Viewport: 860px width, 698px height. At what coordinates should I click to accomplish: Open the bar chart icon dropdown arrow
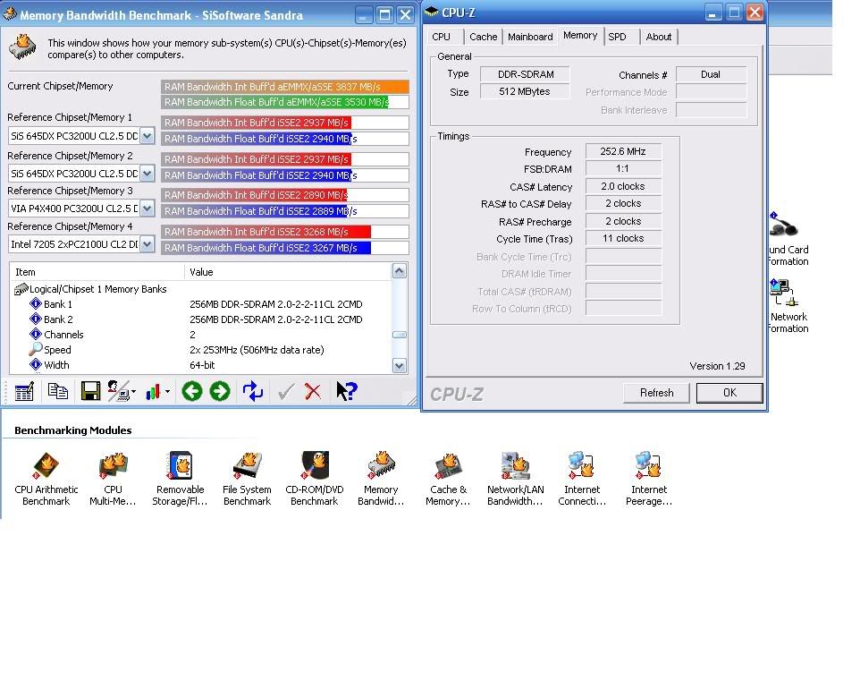pos(167,392)
